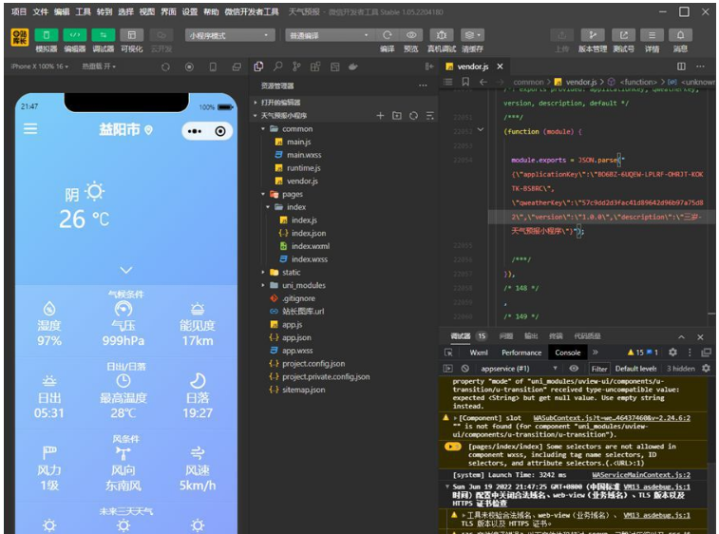Open the extensions grid icon

pyautogui.click(x=315, y=67)
